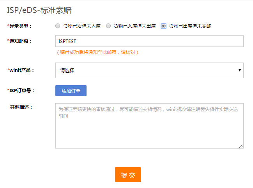Select radio option 货物已入库但未出库
Image resolution: width=253 pixels, height=188 pixels.
[108, 26]
